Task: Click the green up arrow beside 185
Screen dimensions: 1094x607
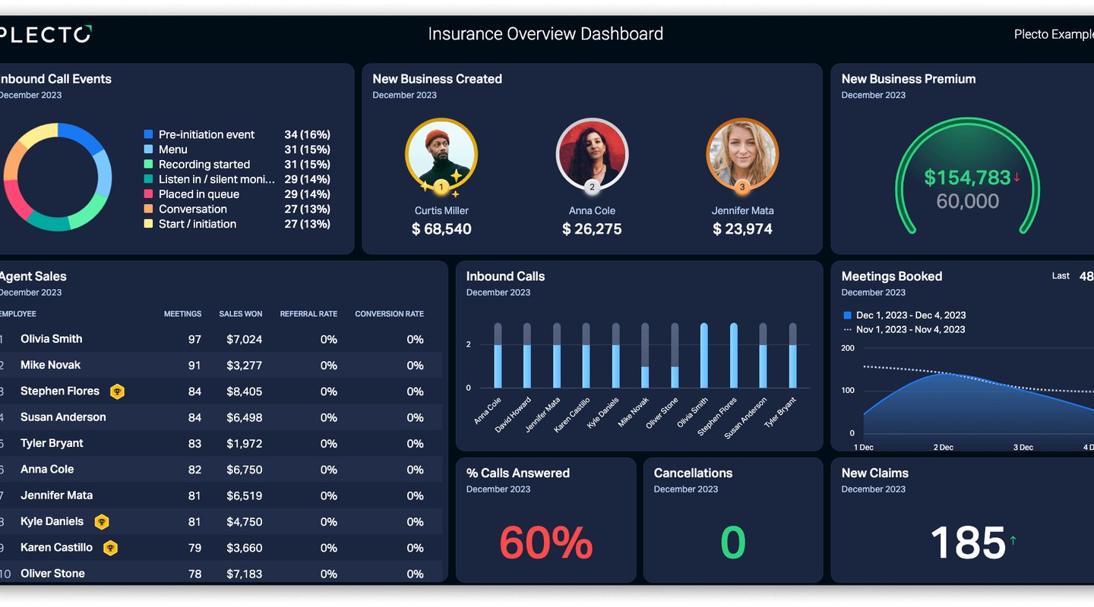Action: 1013,540
